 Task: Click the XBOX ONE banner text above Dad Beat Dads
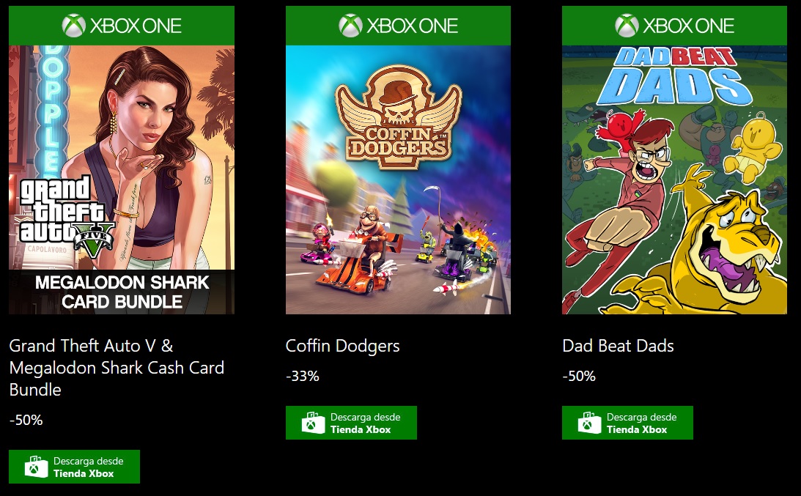click(688, 26)
